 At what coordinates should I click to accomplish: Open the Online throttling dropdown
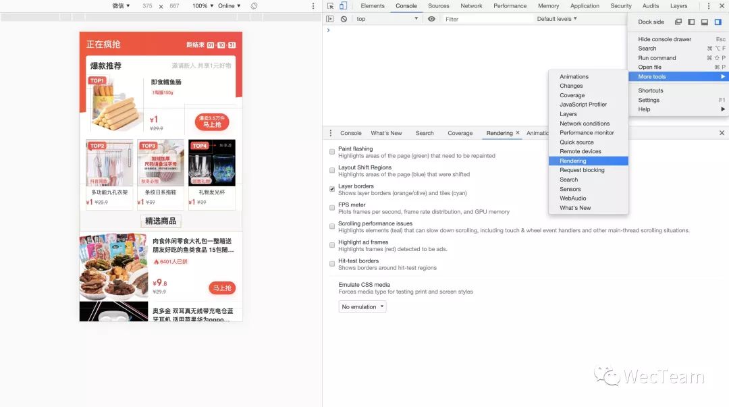[230, 6]
